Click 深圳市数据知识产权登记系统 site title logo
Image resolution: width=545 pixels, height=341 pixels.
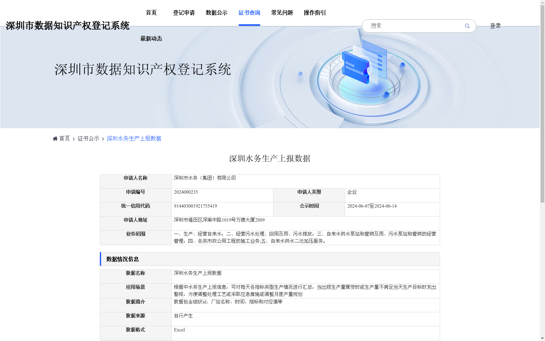coord(67,26)
